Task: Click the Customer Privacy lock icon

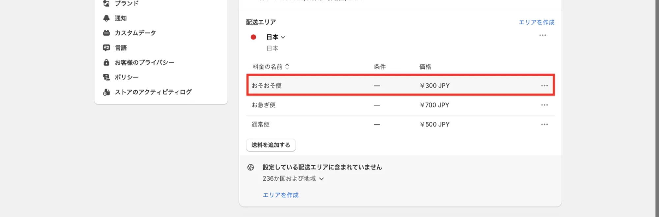Action: click(x=106, y=62)
